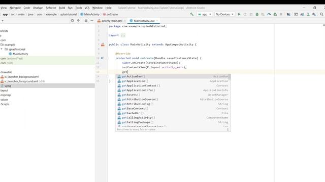Open the Refactor menu

pyautogui.click(x=51, y=8)
